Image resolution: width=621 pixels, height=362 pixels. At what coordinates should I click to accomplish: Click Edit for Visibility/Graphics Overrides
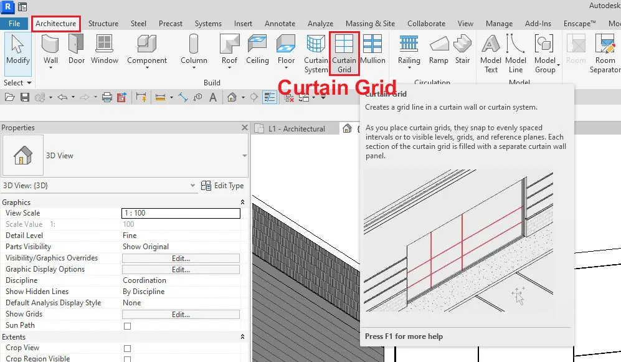coord(181,258)
